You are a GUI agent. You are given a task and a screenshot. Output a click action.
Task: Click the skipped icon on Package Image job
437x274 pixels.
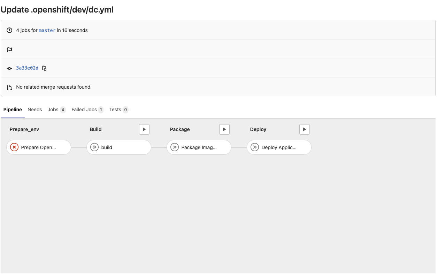175,147
